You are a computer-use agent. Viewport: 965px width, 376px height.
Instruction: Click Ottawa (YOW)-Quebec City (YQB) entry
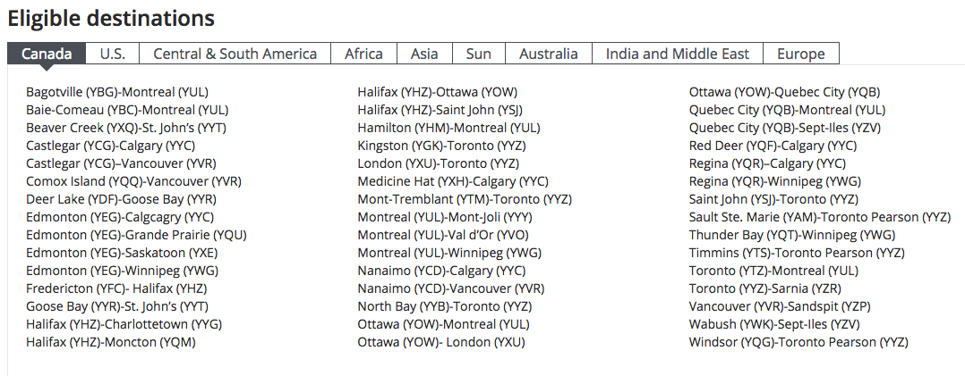[x=784, y=92]
